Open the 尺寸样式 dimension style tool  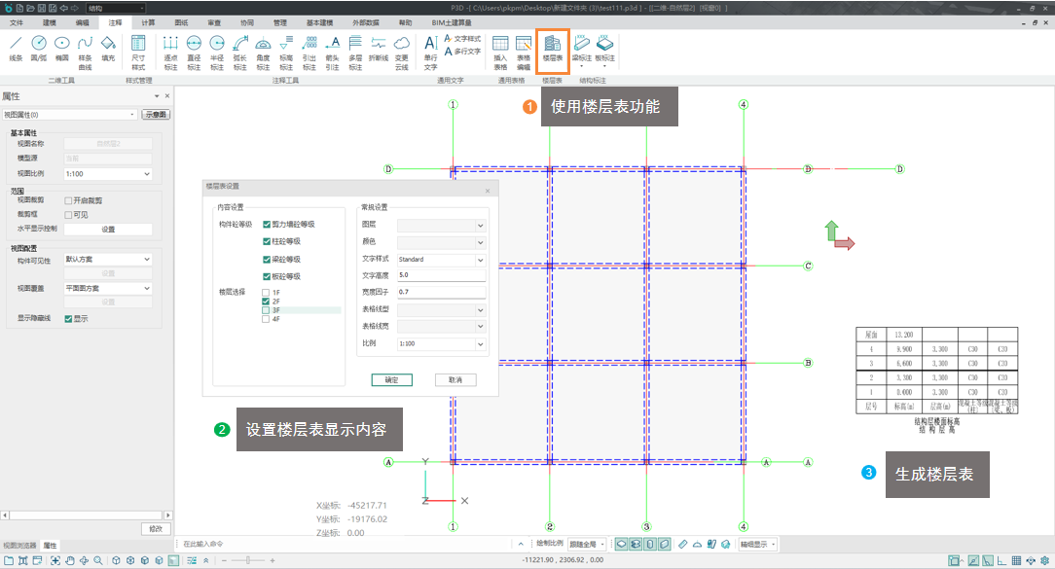coord(138,51)
